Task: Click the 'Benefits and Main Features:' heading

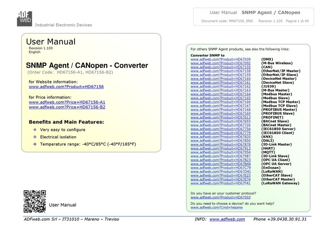Action: coord(67,122)
